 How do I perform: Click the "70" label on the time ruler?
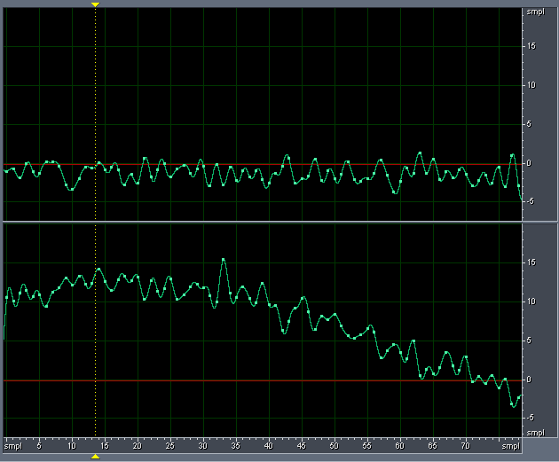465,446
